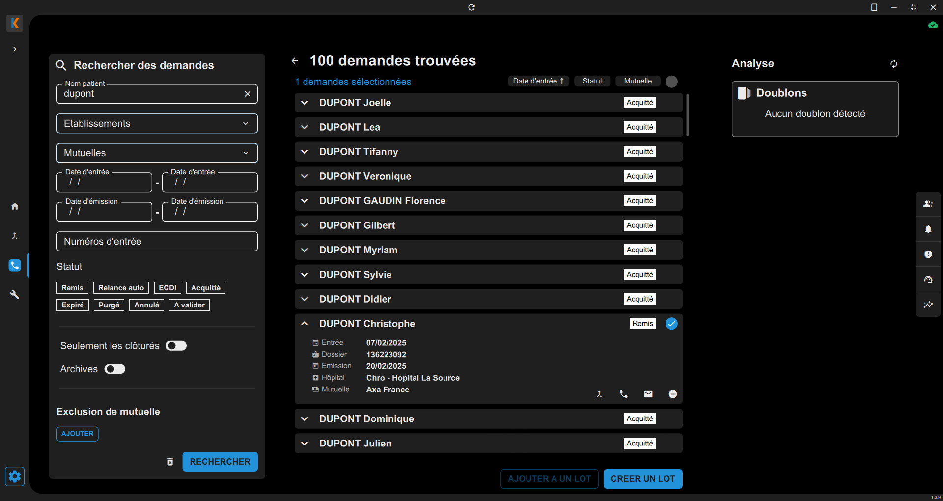Click the add user icon on right panel
The width and height of the screenshot is (943, 501).
click(928, 204)
